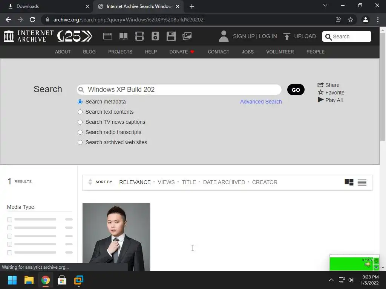The image size is (386, 289).
Task: Click UPLOAD link text
Action: point(305,36)
